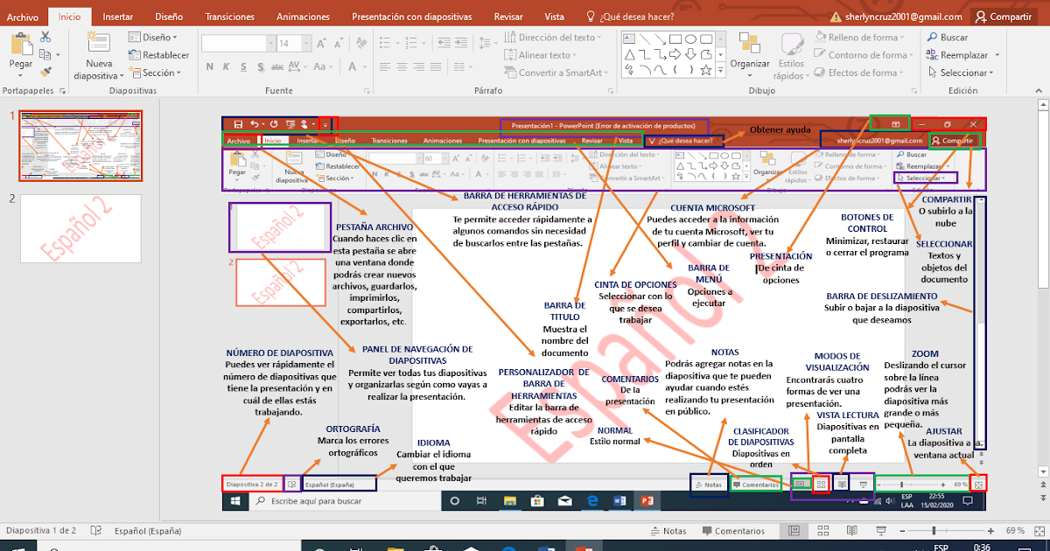Screen dimensions: 1050x551
Task: Select slide 2 thumbnail in the panel
Action: click(80, 229)
